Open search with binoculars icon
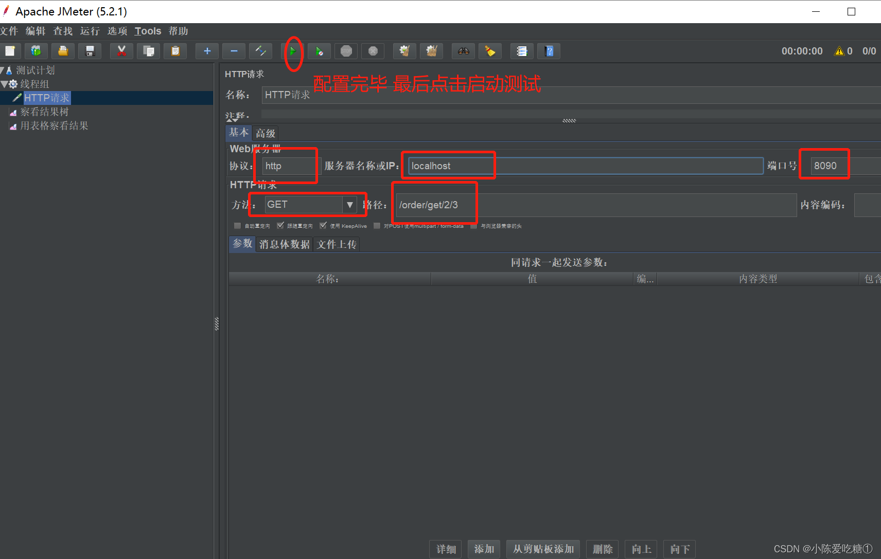The width and height of the screenshot is (881, 559). pyautogui.click(x=464, y=51)
